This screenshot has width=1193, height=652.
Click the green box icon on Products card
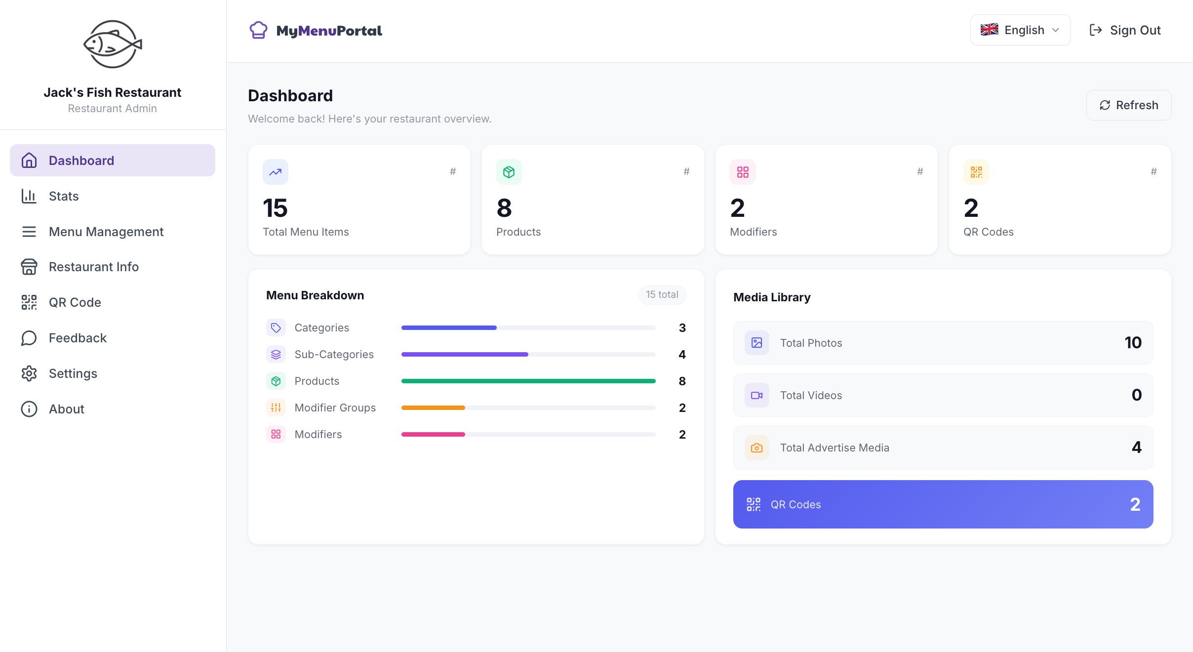509,172
